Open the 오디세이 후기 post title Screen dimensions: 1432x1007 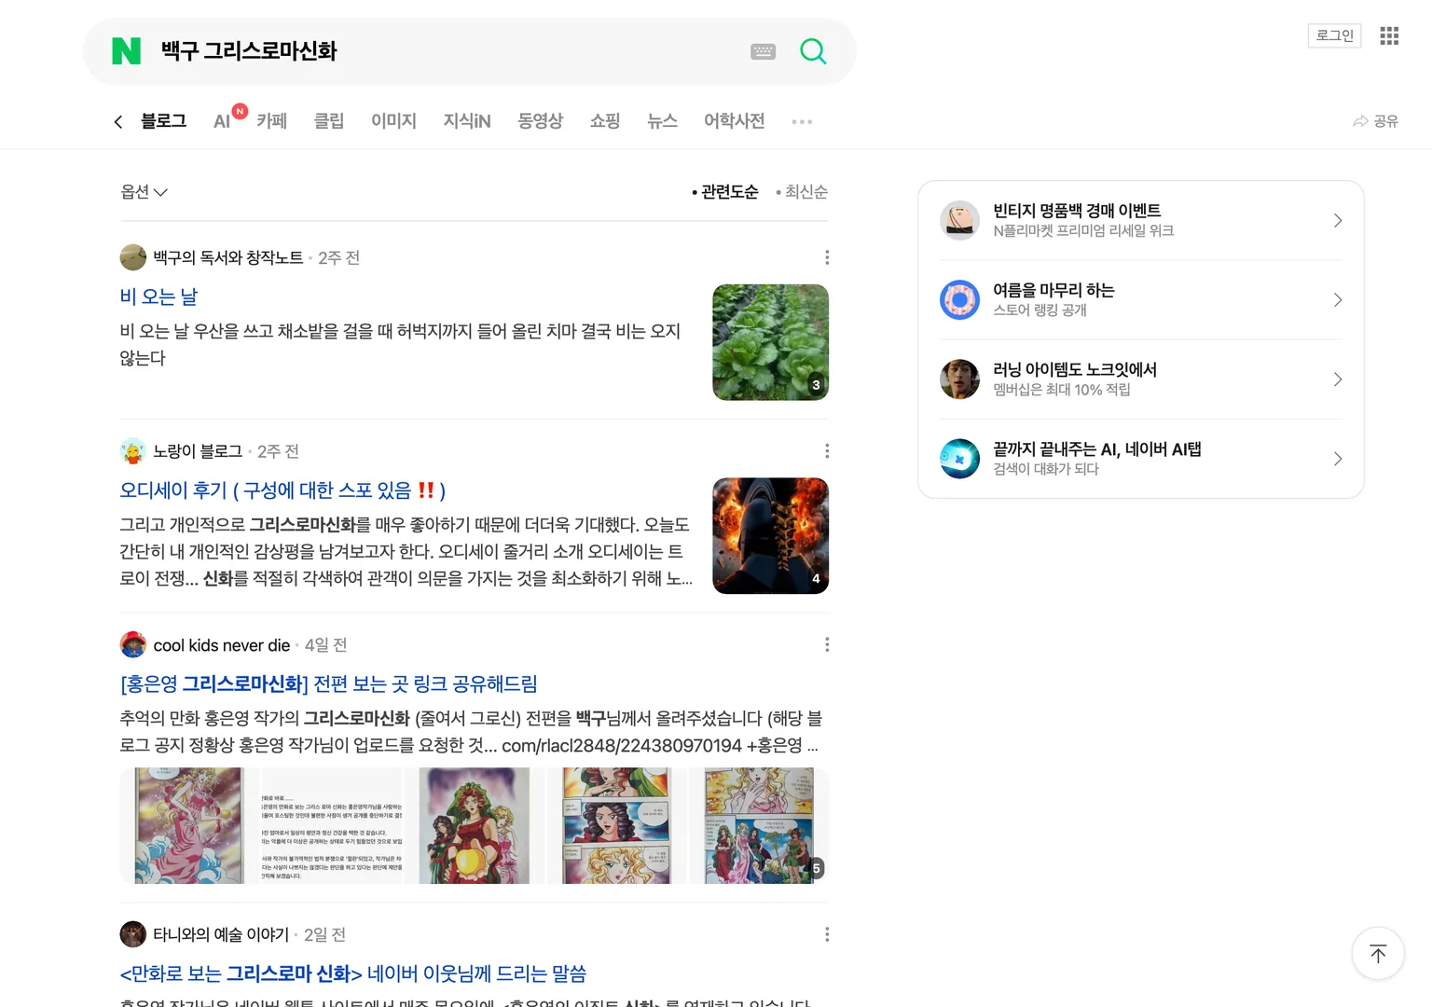click(x=282, y=490)
